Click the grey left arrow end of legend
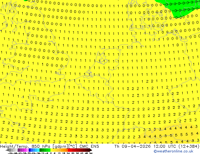 point(7,150)
